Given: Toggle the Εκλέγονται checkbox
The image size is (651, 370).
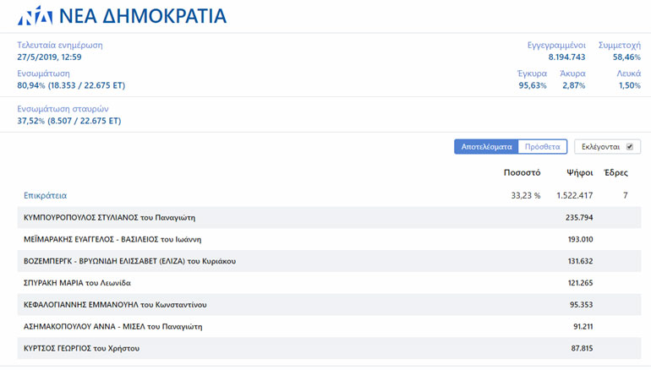Looking at the screenshot, I should pyautogui.click(x=629, y=146).
